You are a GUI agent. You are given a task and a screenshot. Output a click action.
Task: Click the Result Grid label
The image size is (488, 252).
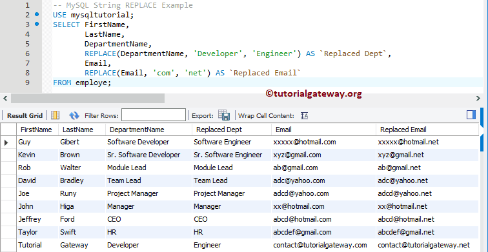point(25,115)
